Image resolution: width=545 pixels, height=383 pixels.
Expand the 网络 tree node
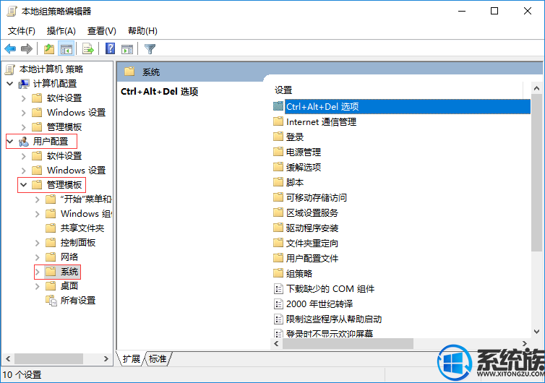tap(37, 257)
